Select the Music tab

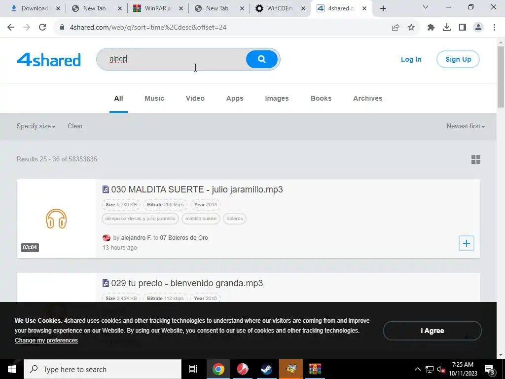pyautogui.click(x=154, y=98)
